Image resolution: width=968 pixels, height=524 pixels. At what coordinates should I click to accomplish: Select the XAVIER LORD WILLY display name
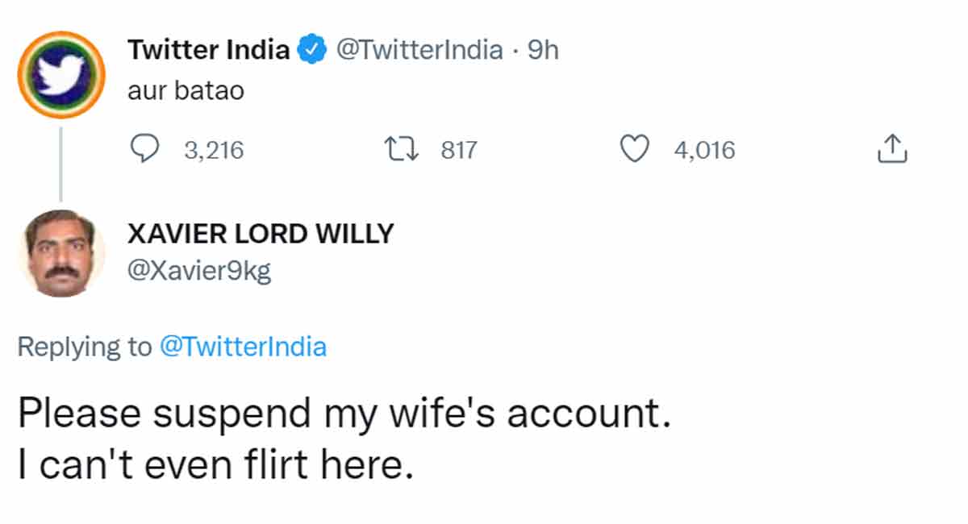coord(260,234)
